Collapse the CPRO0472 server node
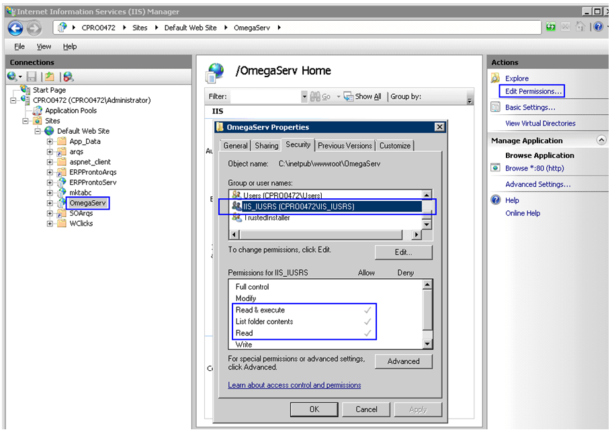The height and width of the screenshot is (432, 610). (x=13, y=100)
